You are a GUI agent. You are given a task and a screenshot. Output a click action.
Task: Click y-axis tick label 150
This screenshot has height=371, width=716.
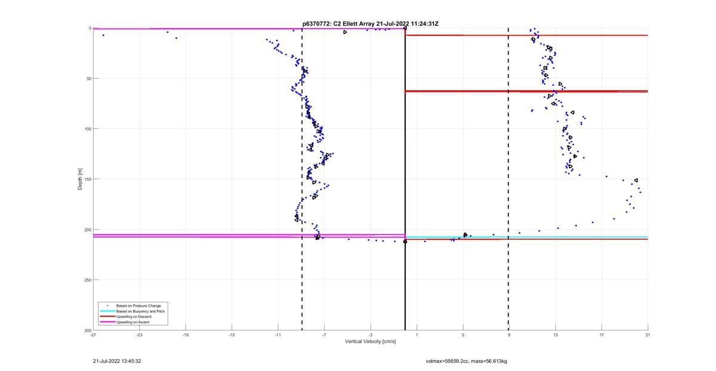point(87,179)
